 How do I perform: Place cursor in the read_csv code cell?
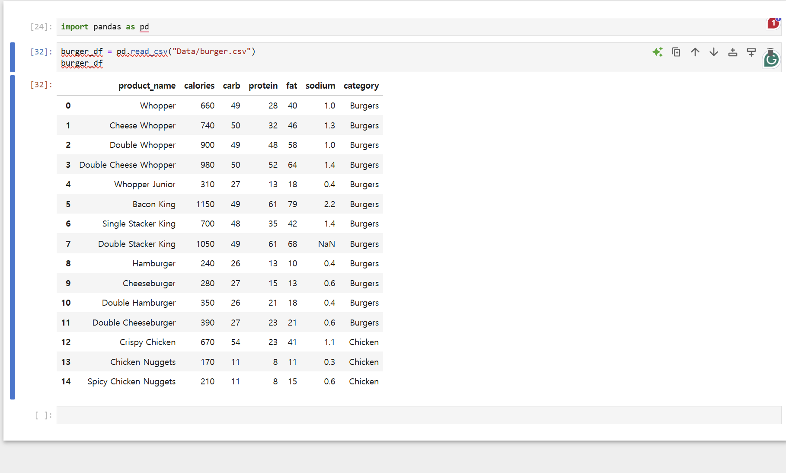419,57
